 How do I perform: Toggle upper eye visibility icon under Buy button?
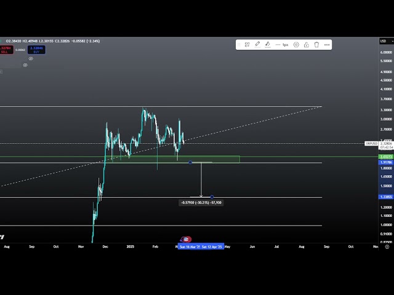click(31, 58)
